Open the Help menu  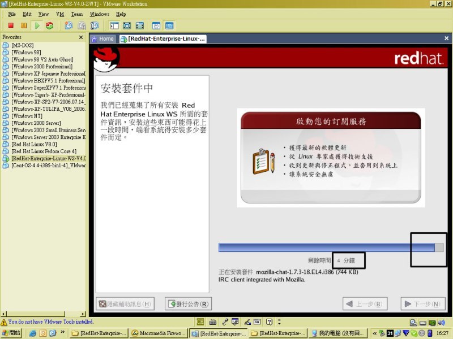[x=121, y=14]
